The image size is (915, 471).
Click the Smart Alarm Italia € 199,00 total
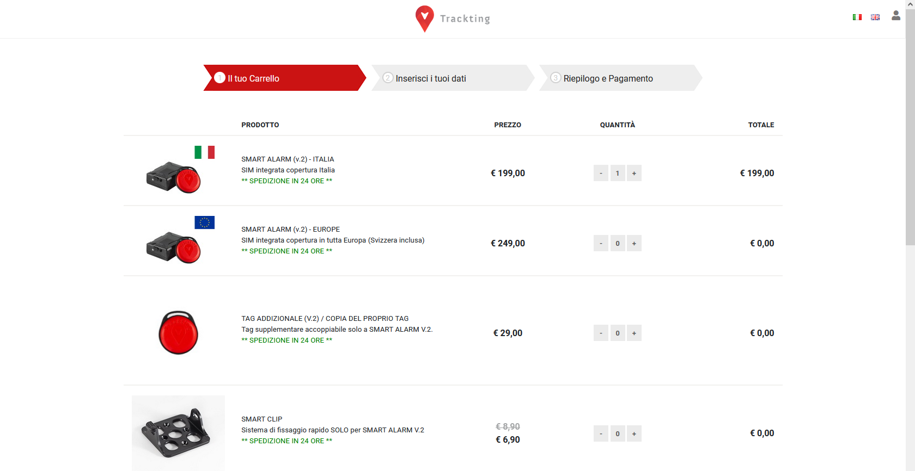click(757, 173)
